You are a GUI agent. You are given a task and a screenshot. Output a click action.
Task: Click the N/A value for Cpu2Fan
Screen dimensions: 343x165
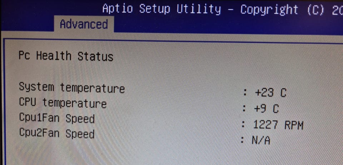pos(261,140)
